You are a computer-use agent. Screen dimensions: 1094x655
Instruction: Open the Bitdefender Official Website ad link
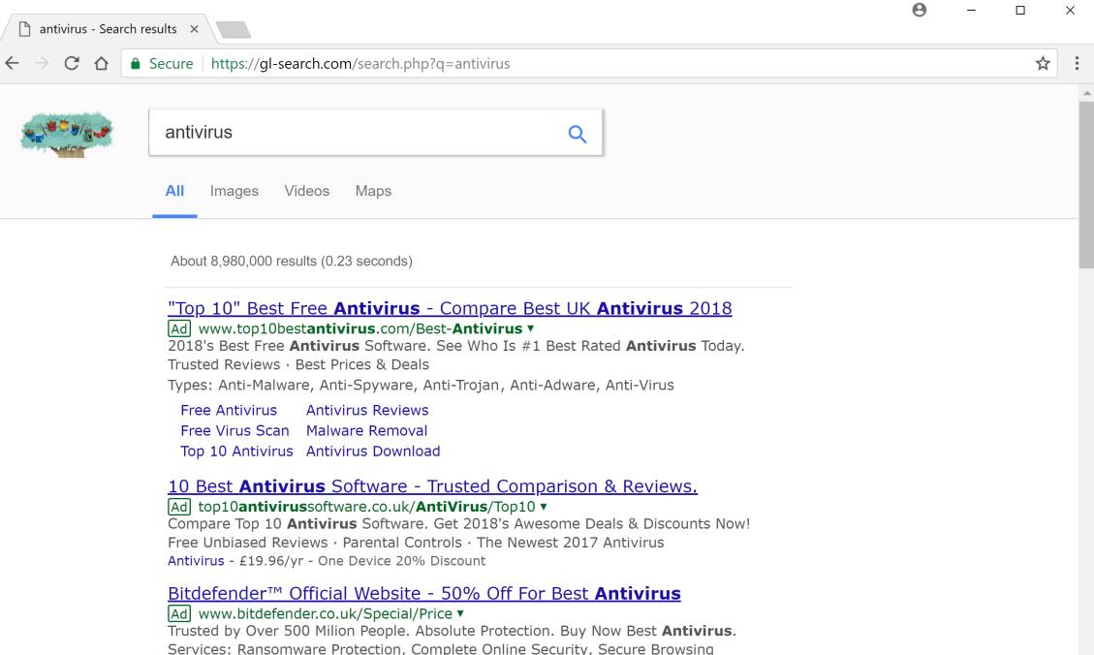click(x=423, y=593)
